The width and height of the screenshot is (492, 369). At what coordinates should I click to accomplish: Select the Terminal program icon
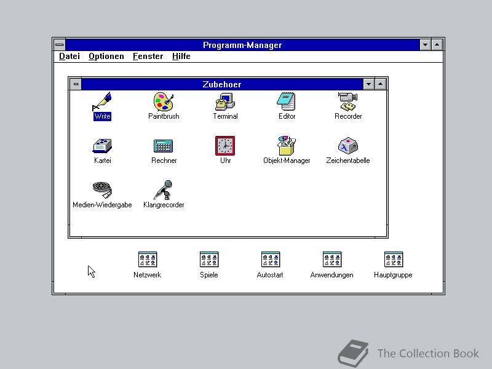(x=225, y=101)
